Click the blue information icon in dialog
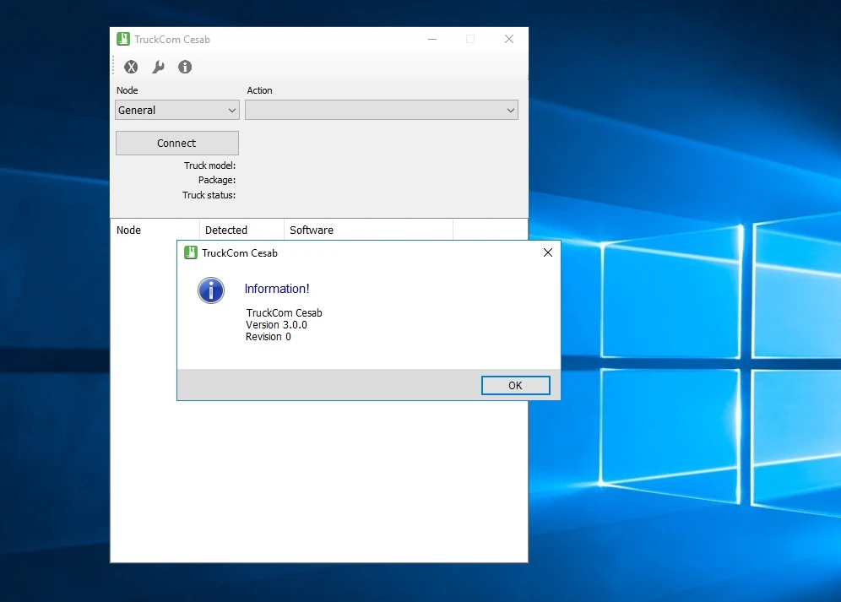 [x=211, y=290]
